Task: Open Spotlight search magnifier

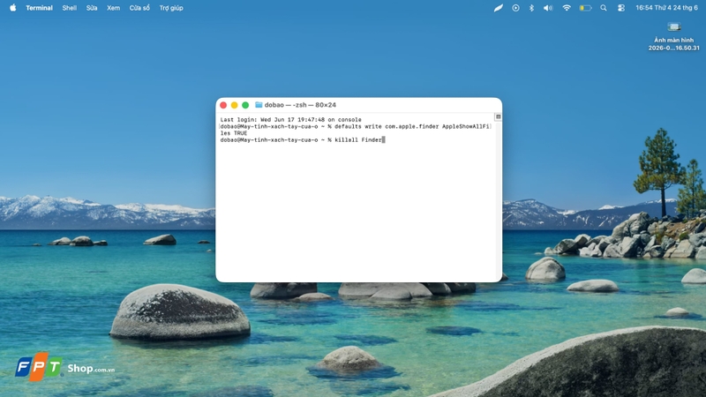Action: 604,8
